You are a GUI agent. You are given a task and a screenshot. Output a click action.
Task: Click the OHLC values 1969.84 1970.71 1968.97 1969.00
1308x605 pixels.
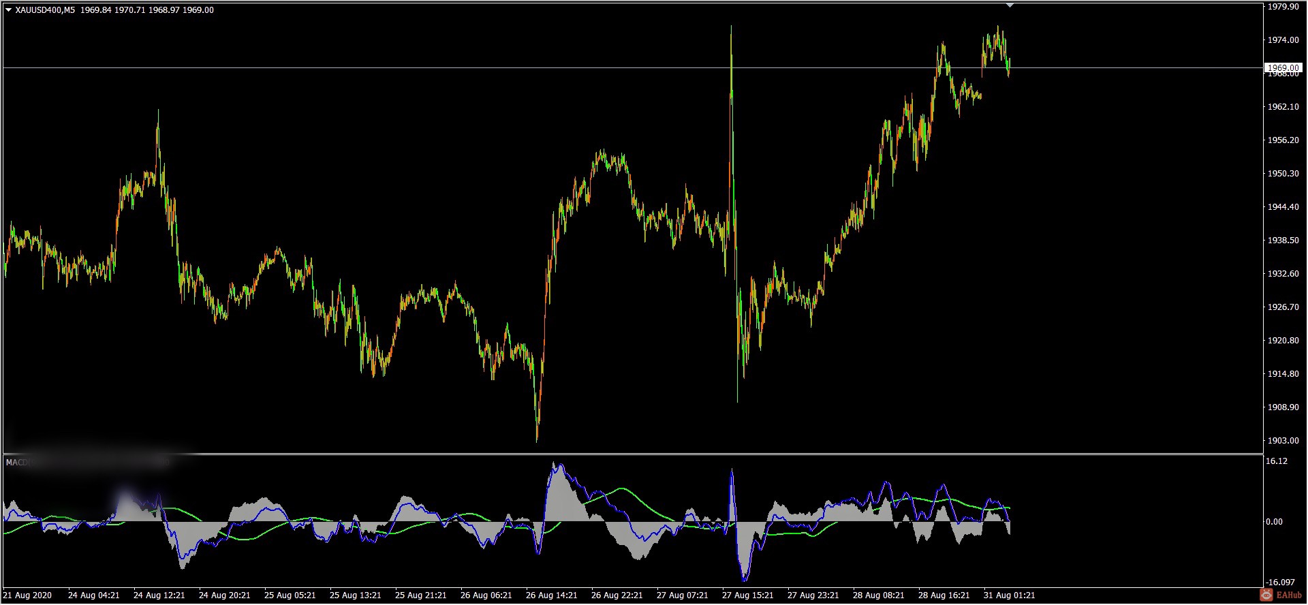pos(146,10)
